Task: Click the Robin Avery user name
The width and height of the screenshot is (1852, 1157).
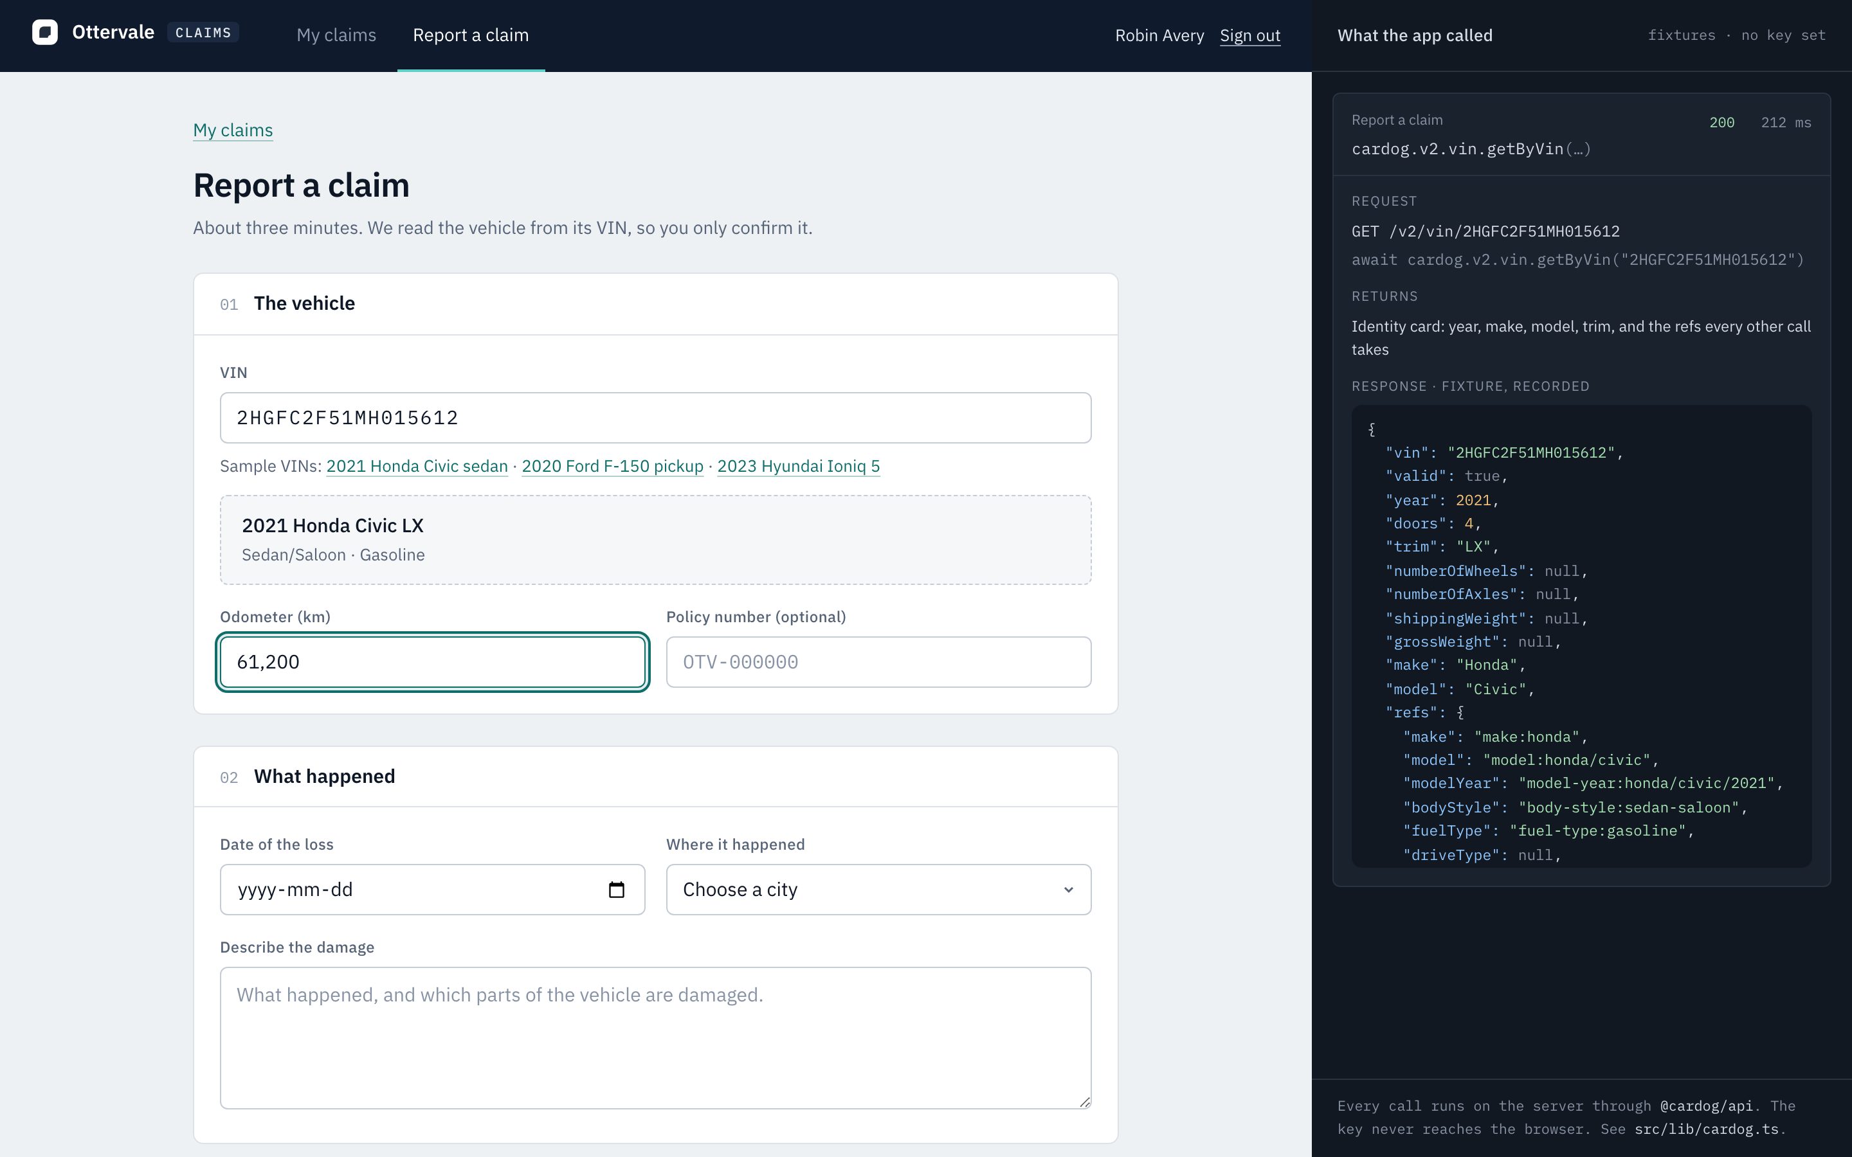Action: [x=1159, y=35]
